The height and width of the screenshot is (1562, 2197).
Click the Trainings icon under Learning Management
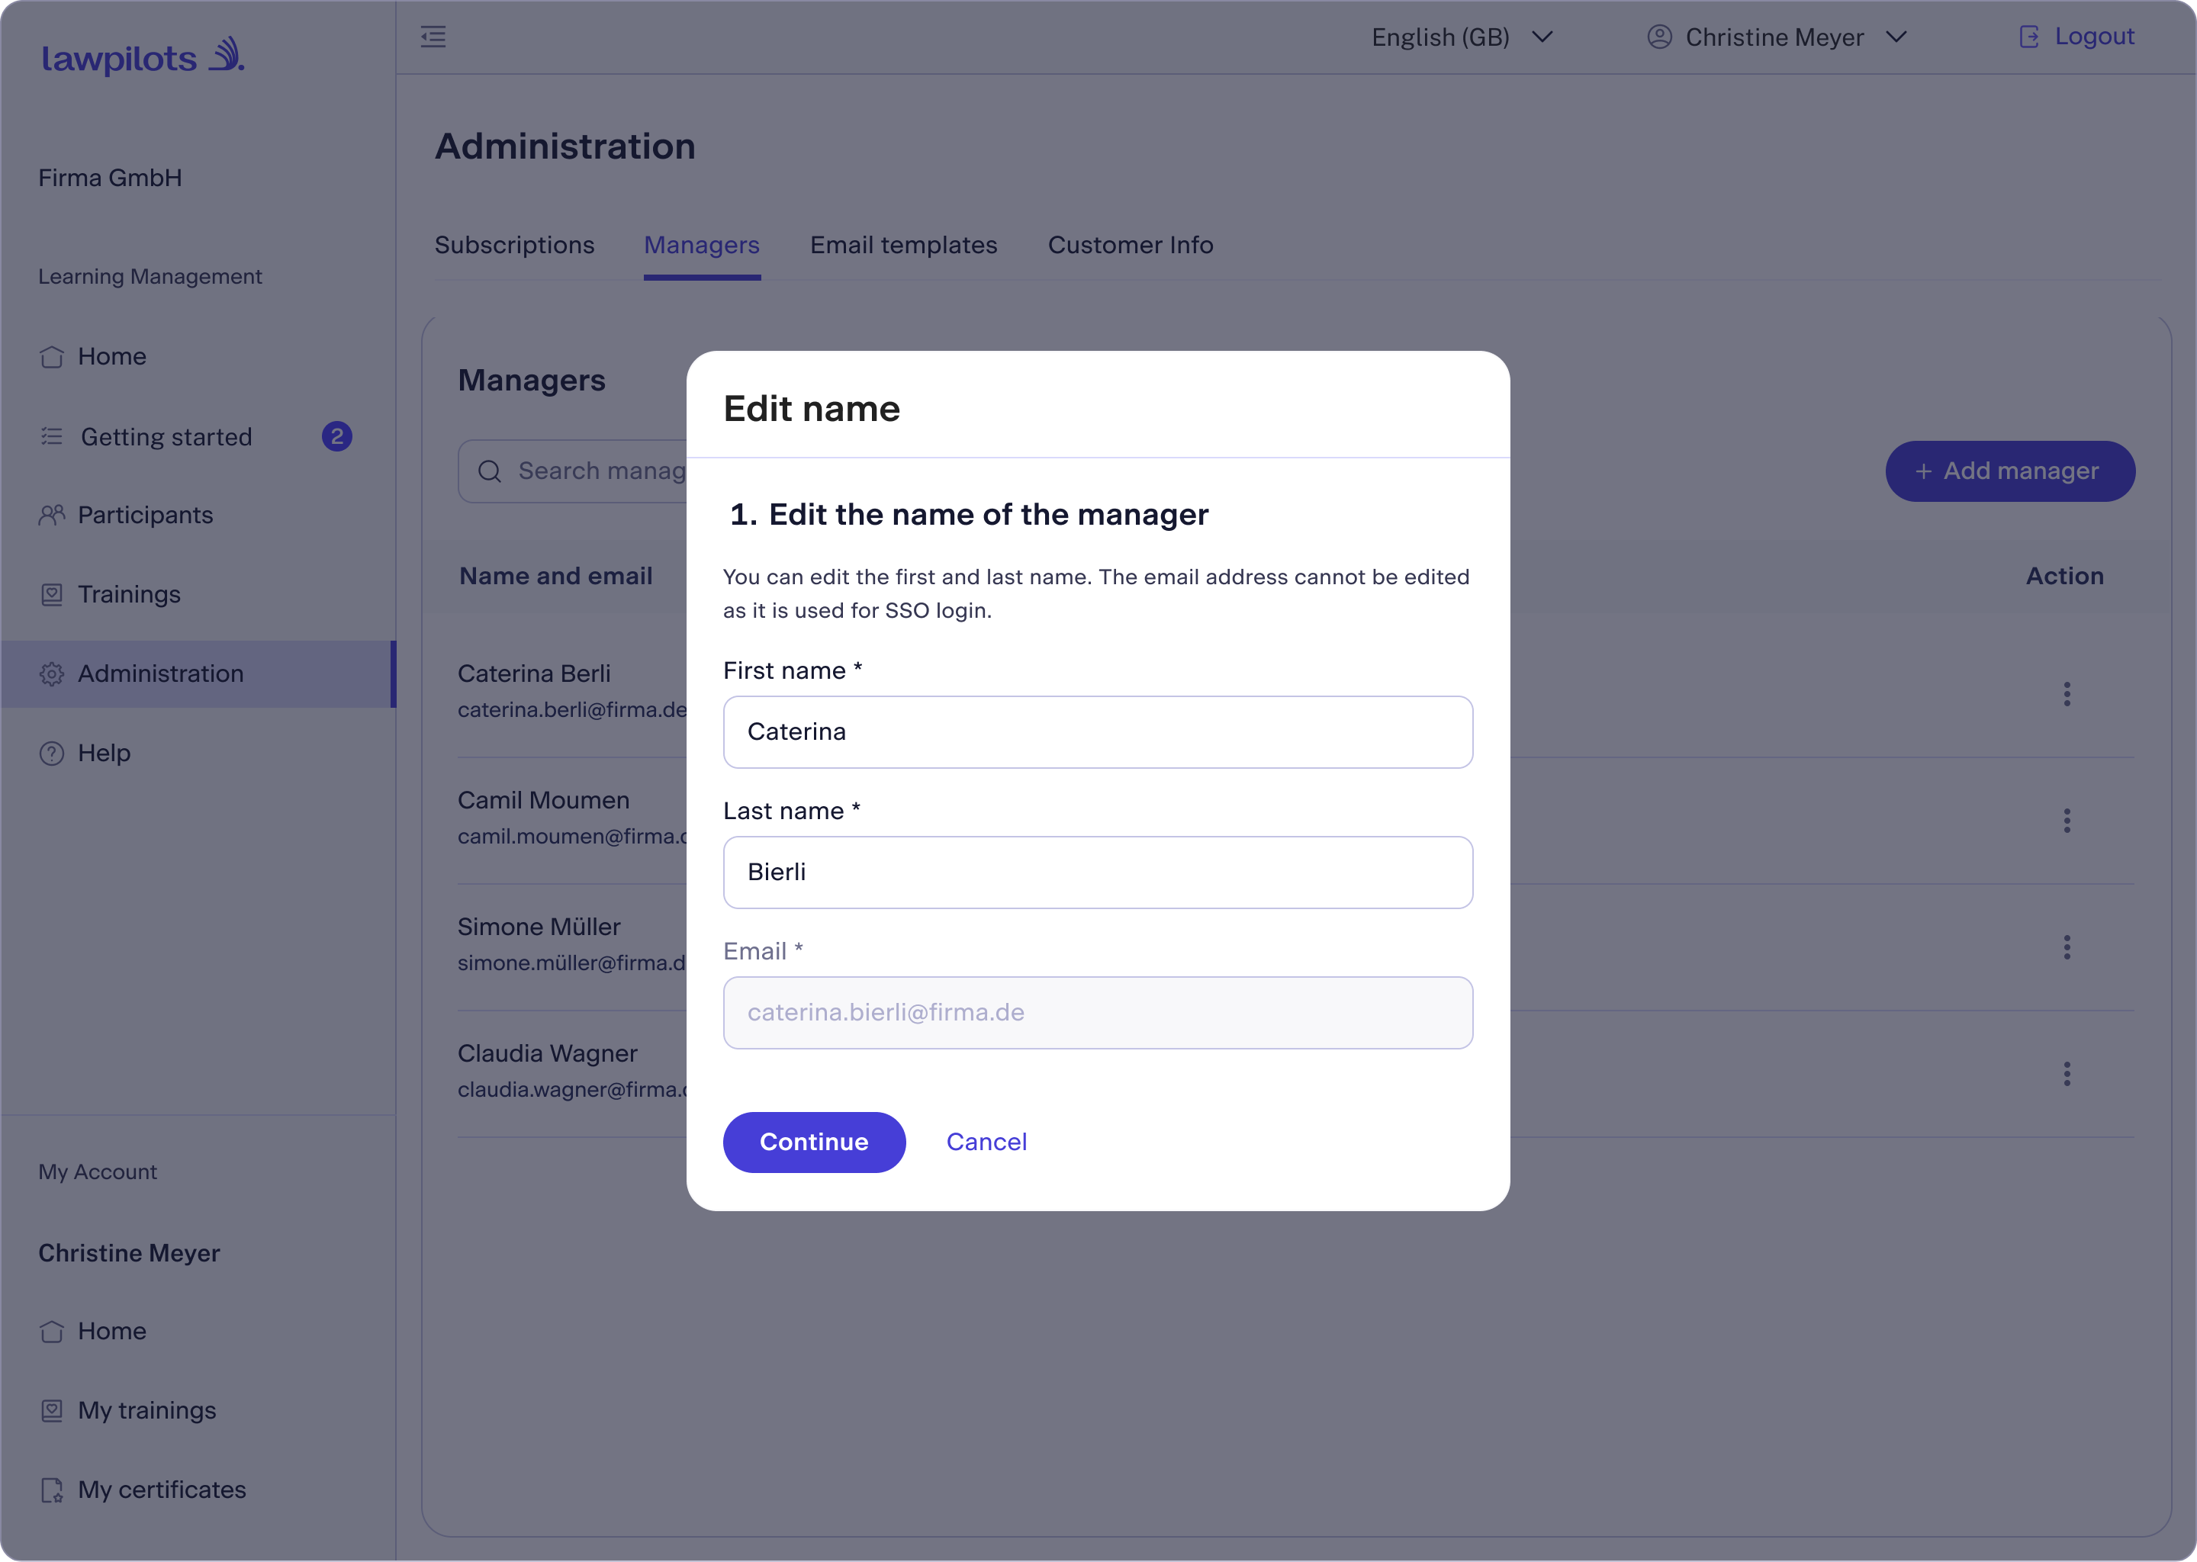click(52, 594)
